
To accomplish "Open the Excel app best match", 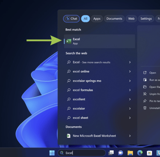I will coord(99,41).
